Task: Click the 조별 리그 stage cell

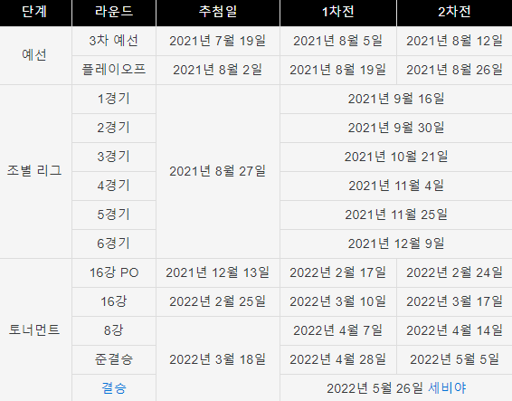Action: click(x=34, y=171)
